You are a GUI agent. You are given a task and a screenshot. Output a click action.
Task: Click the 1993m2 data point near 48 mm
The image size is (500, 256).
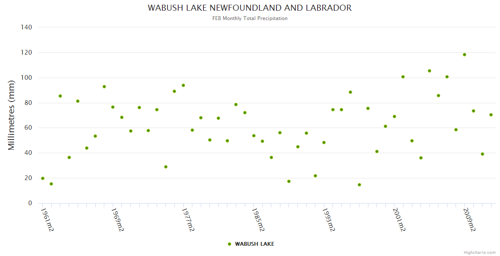pyautogui.click(x=324, y=143)
